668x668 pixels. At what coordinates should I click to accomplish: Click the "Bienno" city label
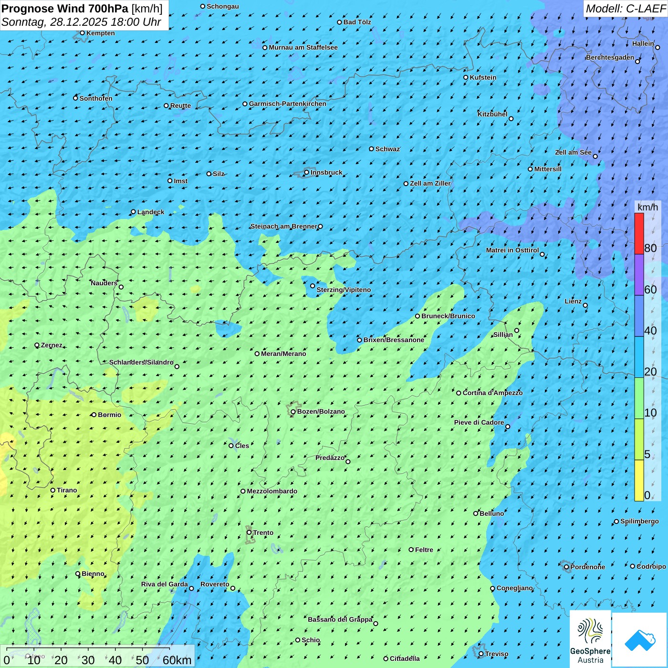[93, 574]
